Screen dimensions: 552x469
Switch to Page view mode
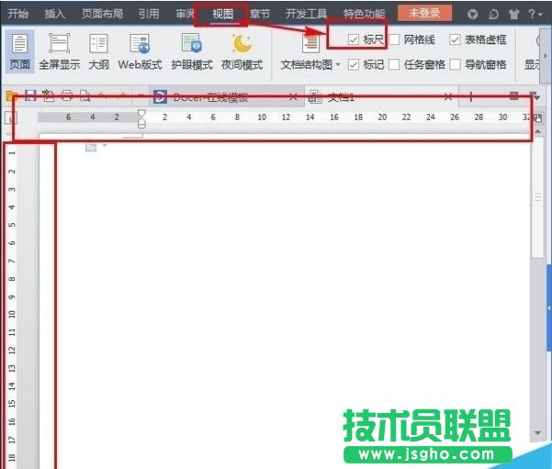point(19,50)
